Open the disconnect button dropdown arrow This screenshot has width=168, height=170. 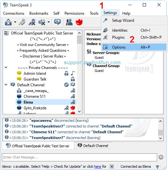click(x=15, y=22)
